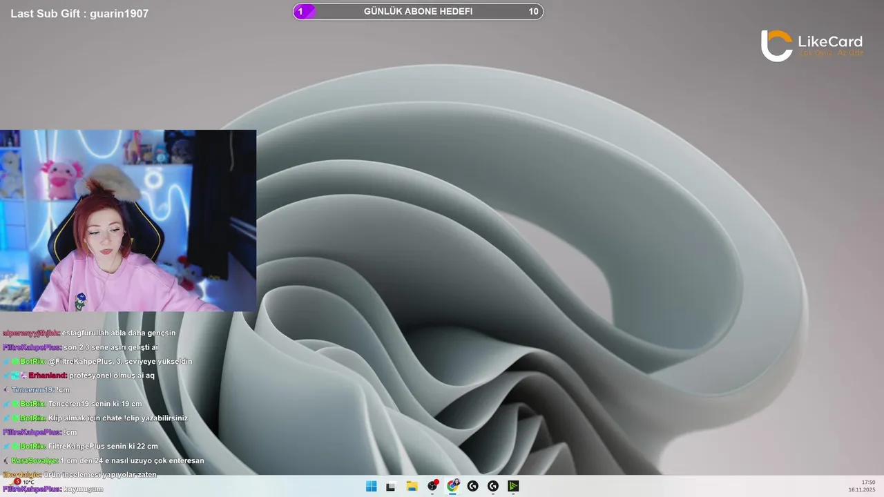The width and height of the screenshot is (884, 497).
Task: Click the webcam feed overlay
Action: coord(128,220)
